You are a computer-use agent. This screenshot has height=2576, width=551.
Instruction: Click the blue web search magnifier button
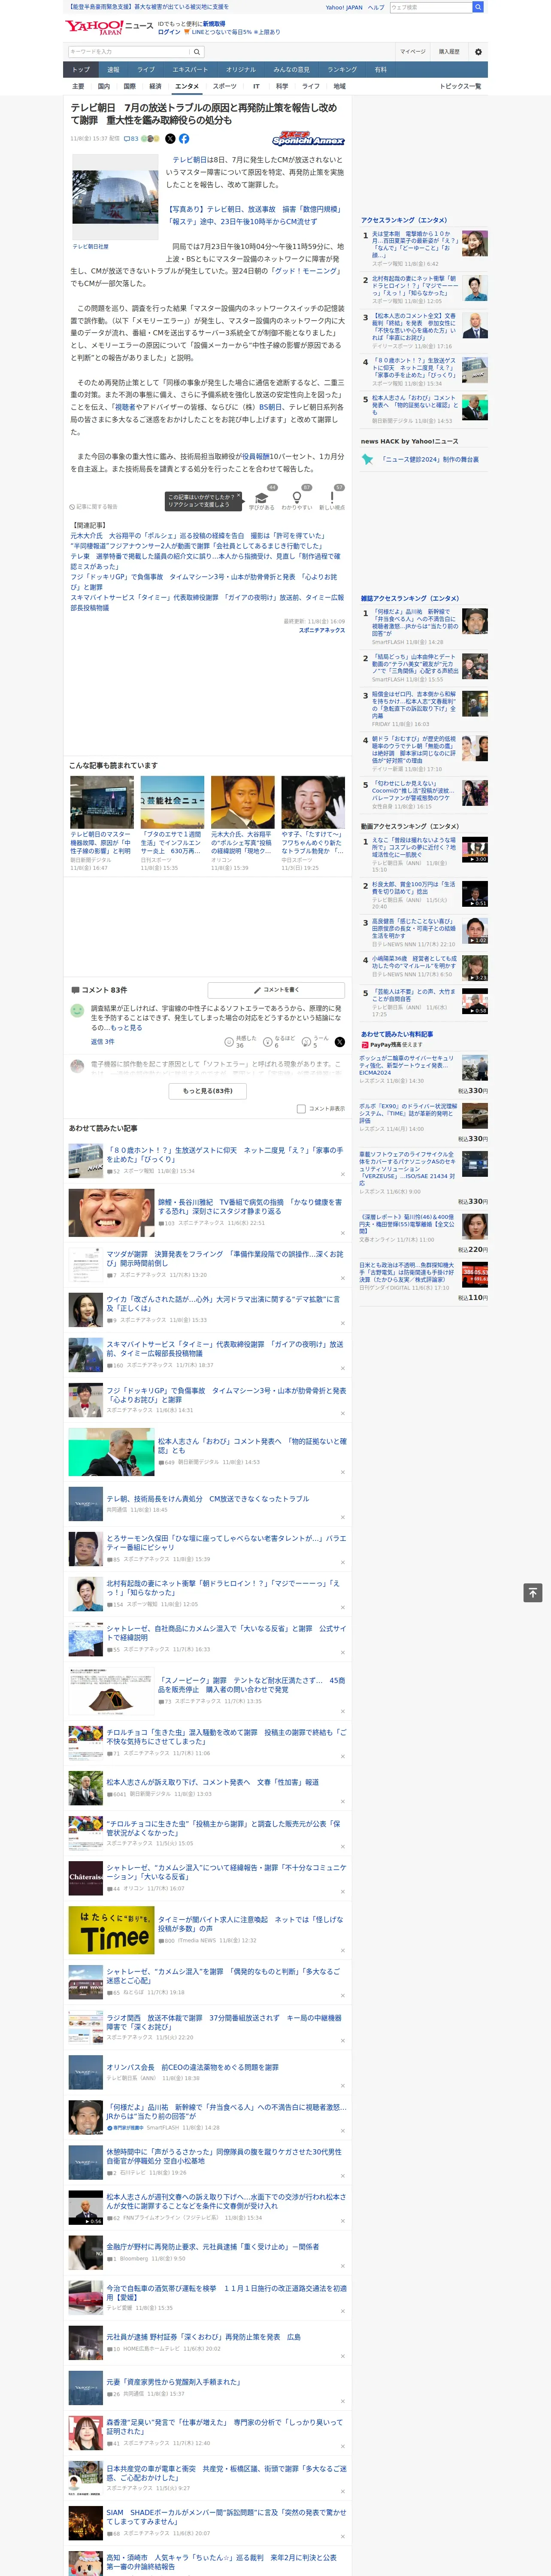click(x=478, y=7)
